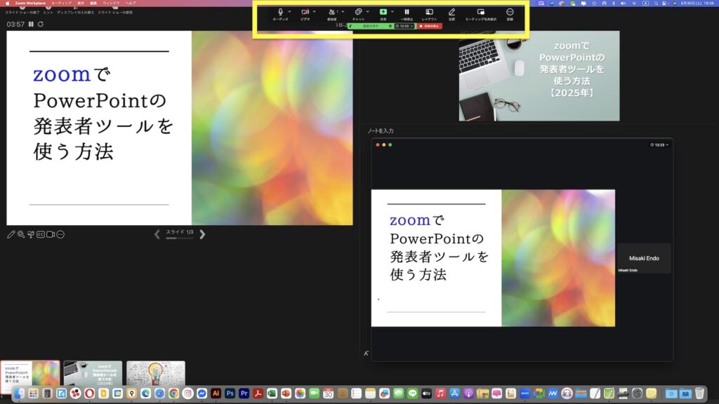This screenshot has width=719, height=404.
Task: Select the pen tool below the slide
Action: click(x=11, y=234)
